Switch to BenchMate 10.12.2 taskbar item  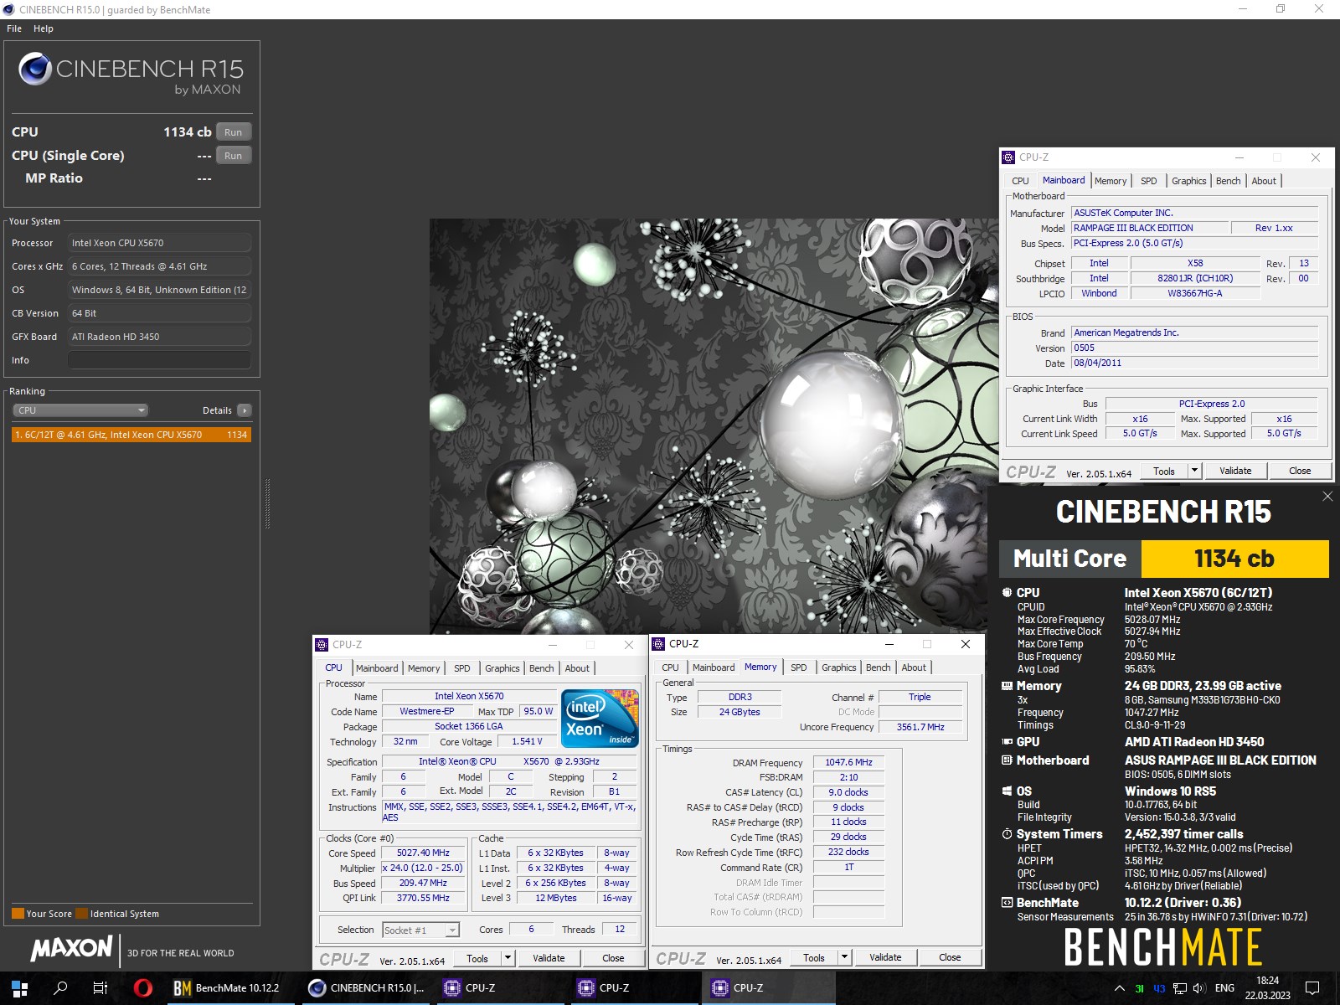(x=229, y=988)
